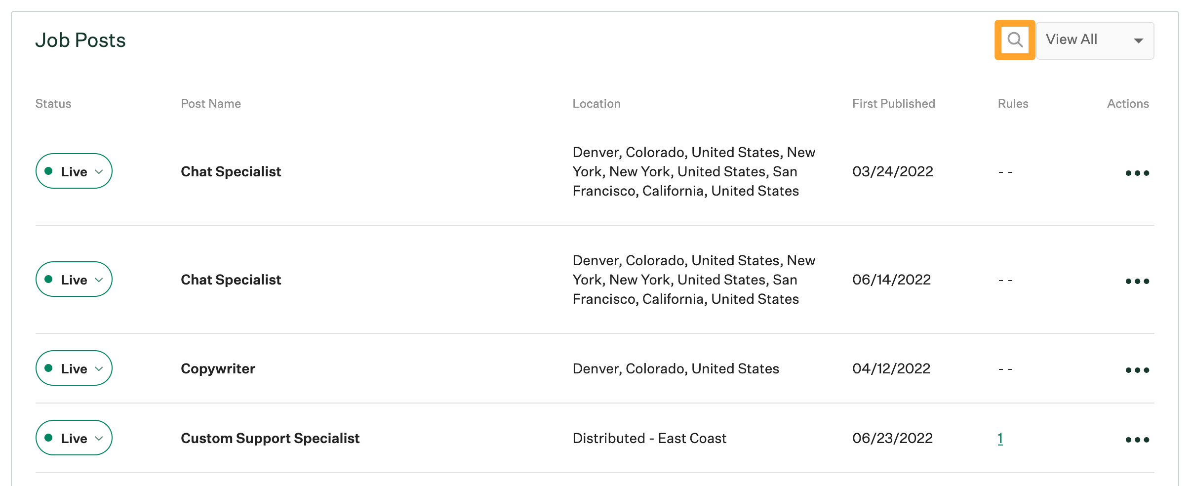1192x486 pixels.
Task: Open the search magnifier icon
Action: tap(1014, 40)
